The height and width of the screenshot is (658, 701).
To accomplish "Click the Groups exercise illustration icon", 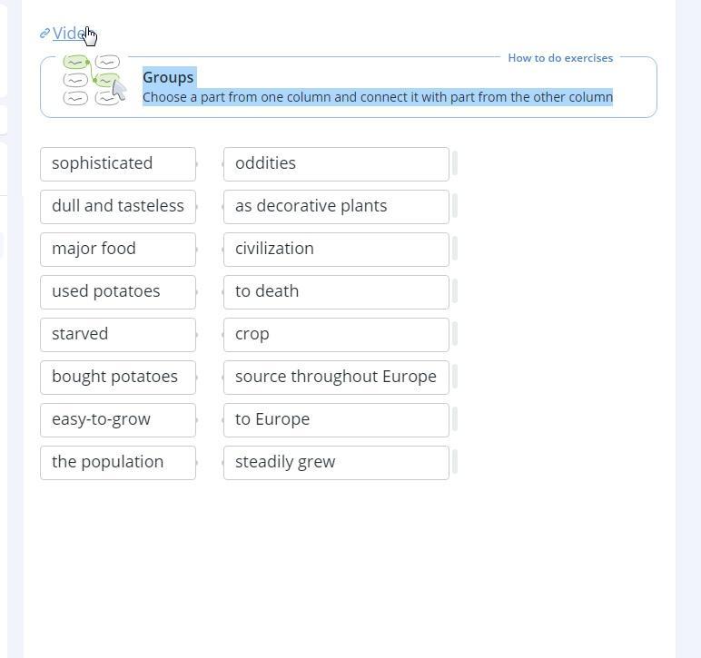I will click(94, 80).
